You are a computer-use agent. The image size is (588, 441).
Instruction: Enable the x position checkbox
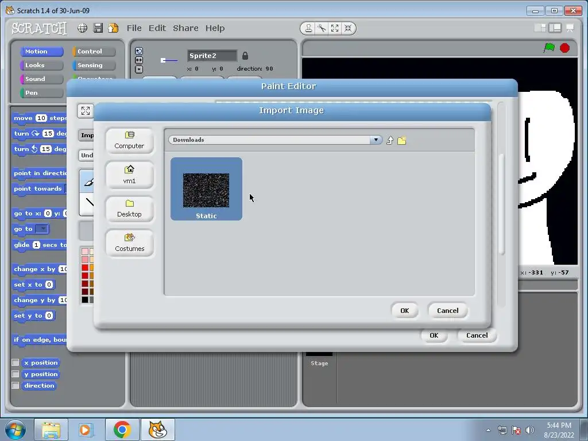click(16, 363)
